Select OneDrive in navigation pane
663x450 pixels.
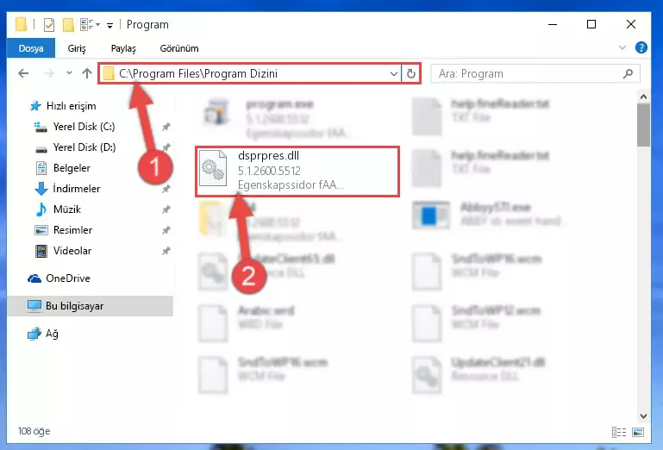pyautogui.click(x=59, y=278)
